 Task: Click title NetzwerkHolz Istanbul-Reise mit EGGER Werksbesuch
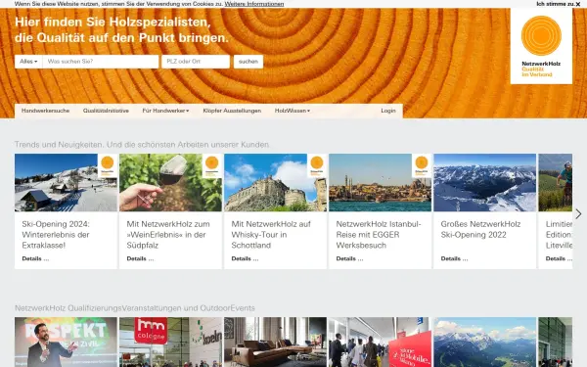coord(379,235)
